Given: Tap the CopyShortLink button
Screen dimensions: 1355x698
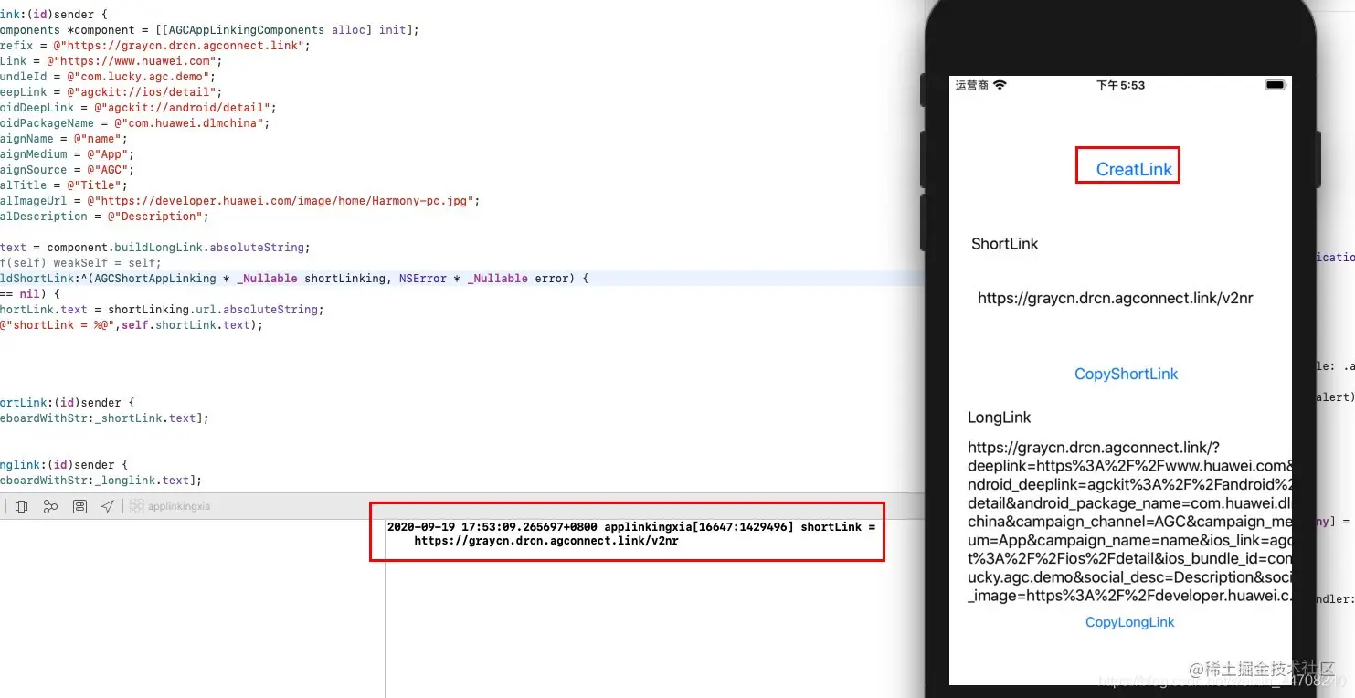Looking at the screenshot, I should pyautogui.click(x=1126, y=374).
